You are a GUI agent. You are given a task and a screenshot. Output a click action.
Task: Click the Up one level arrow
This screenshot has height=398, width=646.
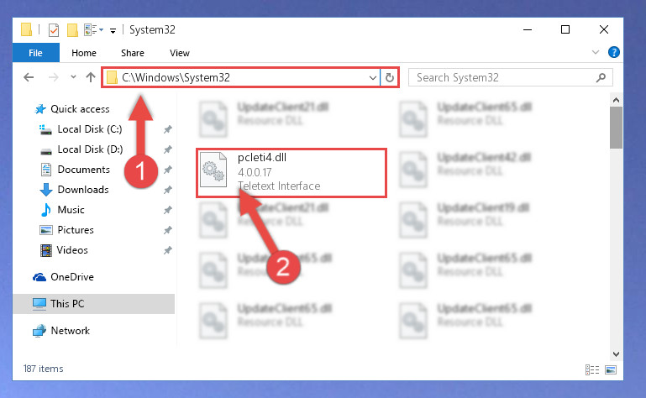coord(91,77)
